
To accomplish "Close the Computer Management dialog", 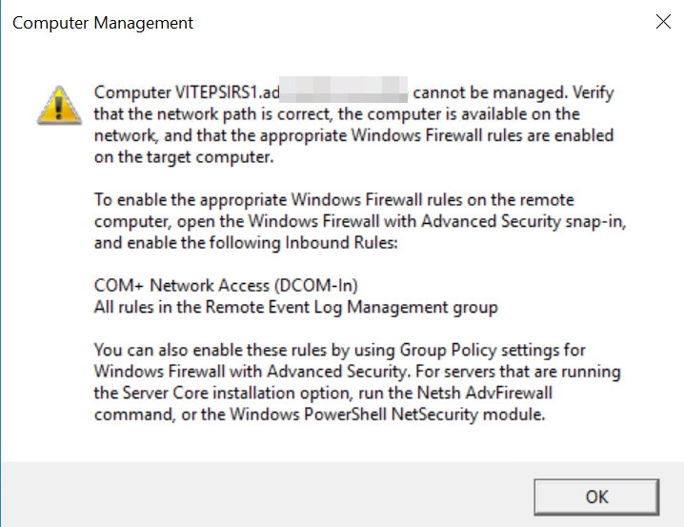I will point(663,21).
